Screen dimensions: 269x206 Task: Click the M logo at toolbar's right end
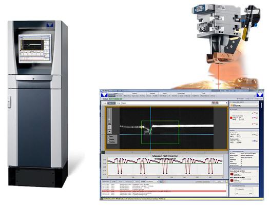(x=260, y=95)
